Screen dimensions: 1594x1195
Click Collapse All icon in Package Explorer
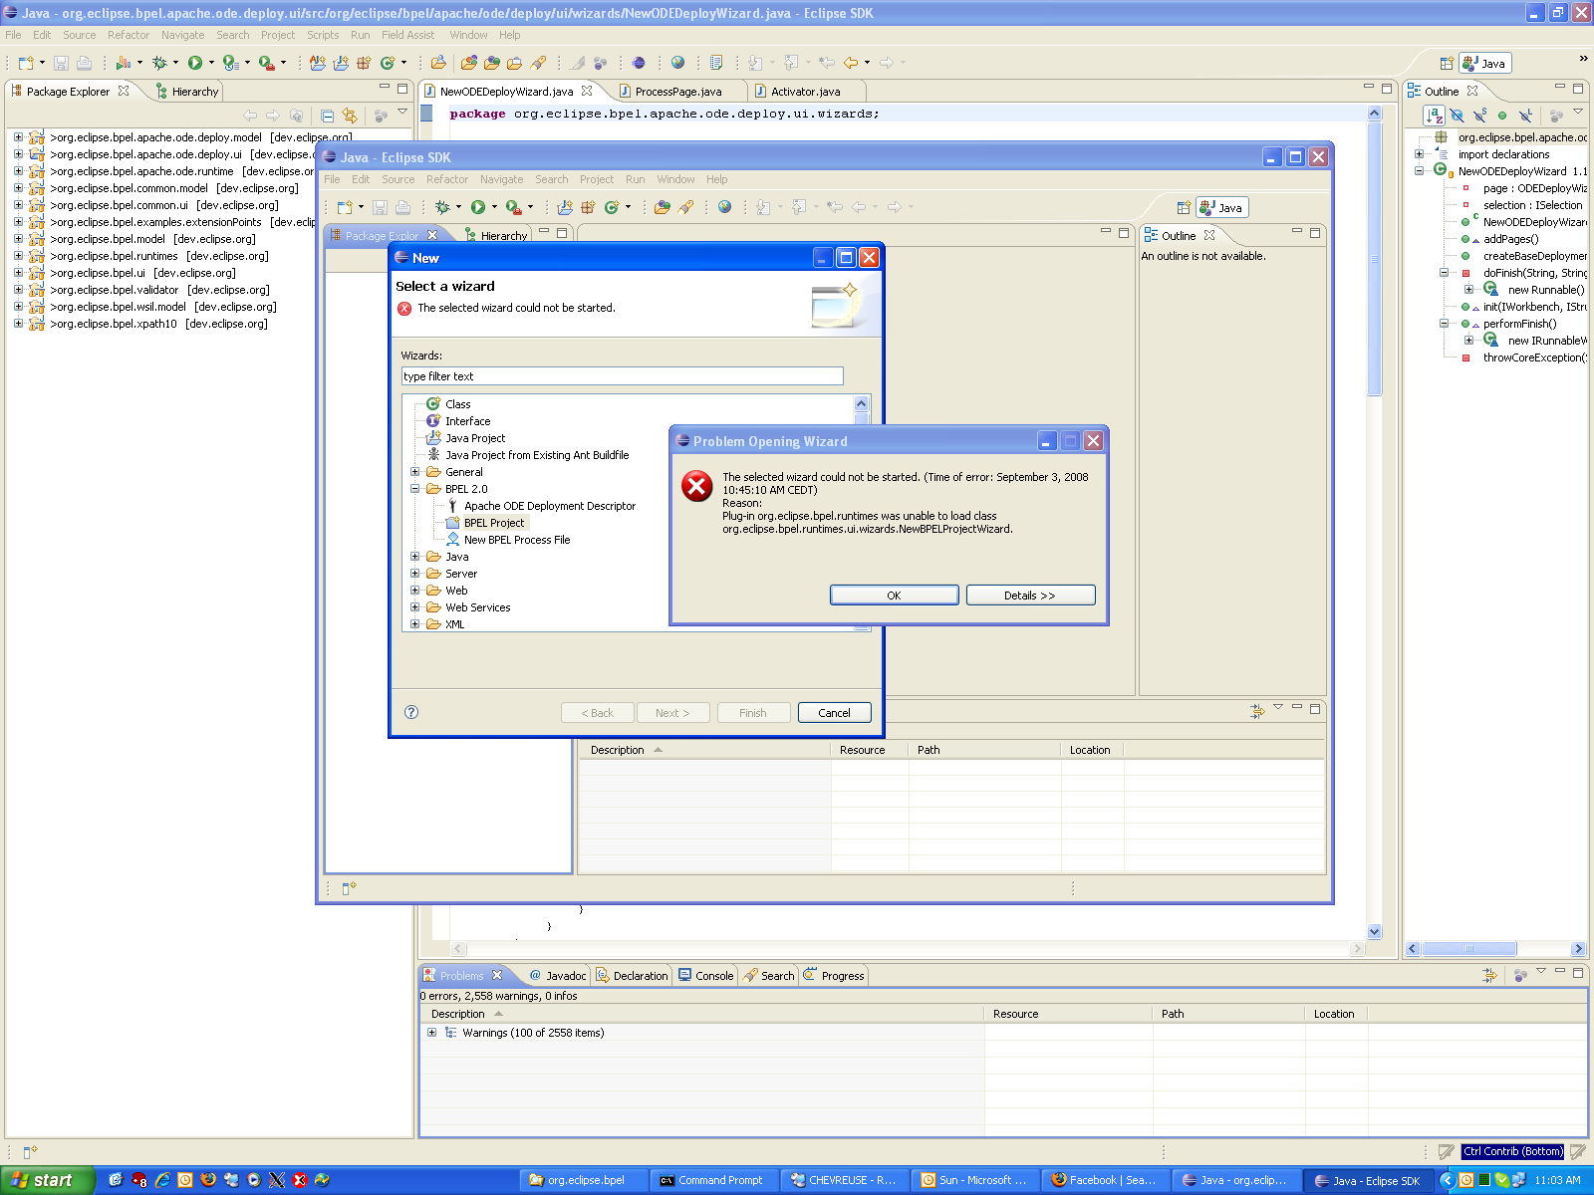coord(327,116)
